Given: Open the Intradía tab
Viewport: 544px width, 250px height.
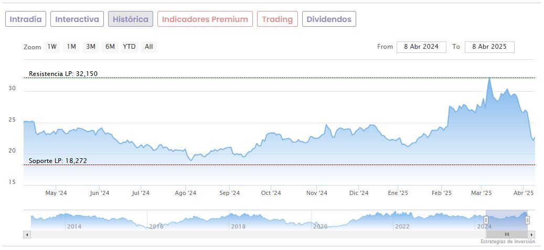Looking at the screenshot, I should pyautogui.click(x=26, y=19).
